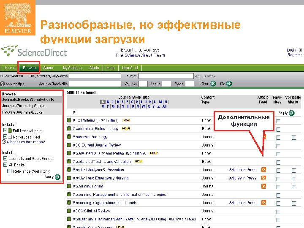Click the Elsevier tree logo
304x228 pixels.
click(18, 18)
